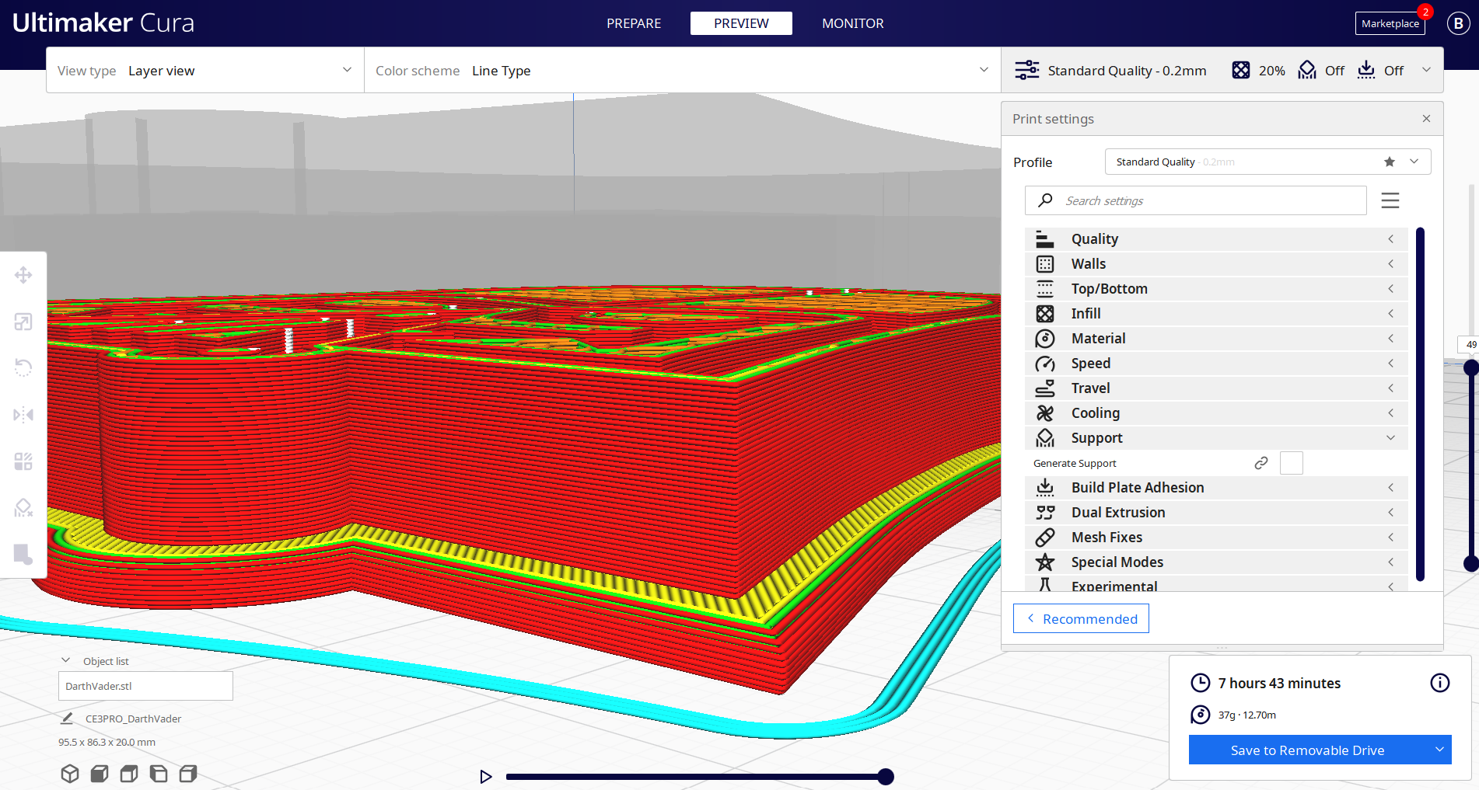Click the print settings sliders icon
Viewport: 1479px width, 790px height.
tap(1027, 71)
